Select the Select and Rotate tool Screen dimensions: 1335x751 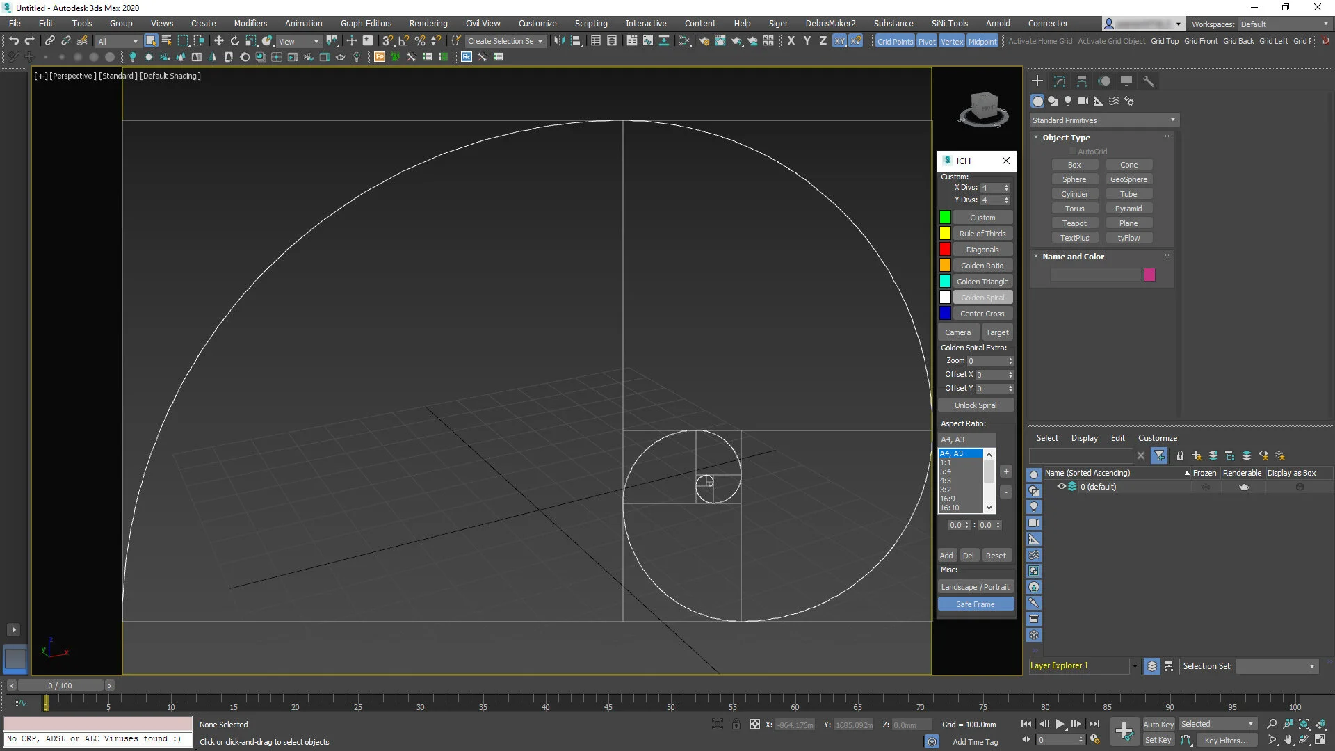(x=234, y=40)
